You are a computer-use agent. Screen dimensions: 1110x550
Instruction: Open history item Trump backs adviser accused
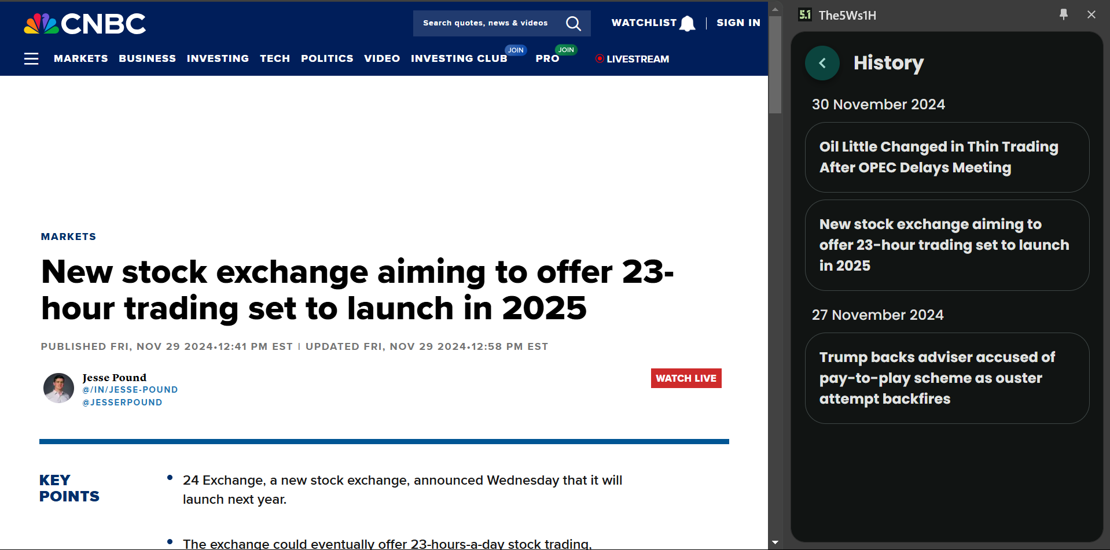click(x=947, y=378)
